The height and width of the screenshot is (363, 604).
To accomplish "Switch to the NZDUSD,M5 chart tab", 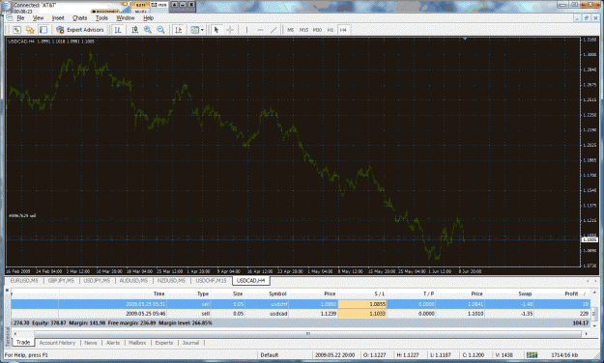I will [171, 281].
